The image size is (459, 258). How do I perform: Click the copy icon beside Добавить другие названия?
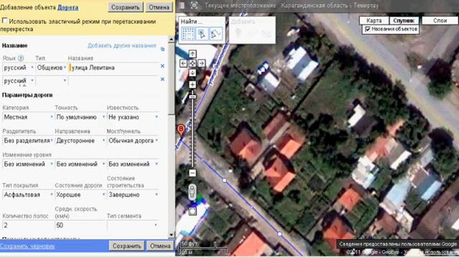163,49
